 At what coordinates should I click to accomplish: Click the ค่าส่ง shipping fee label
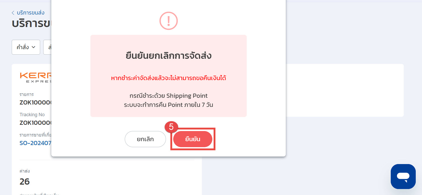click(x=25, y=171)
